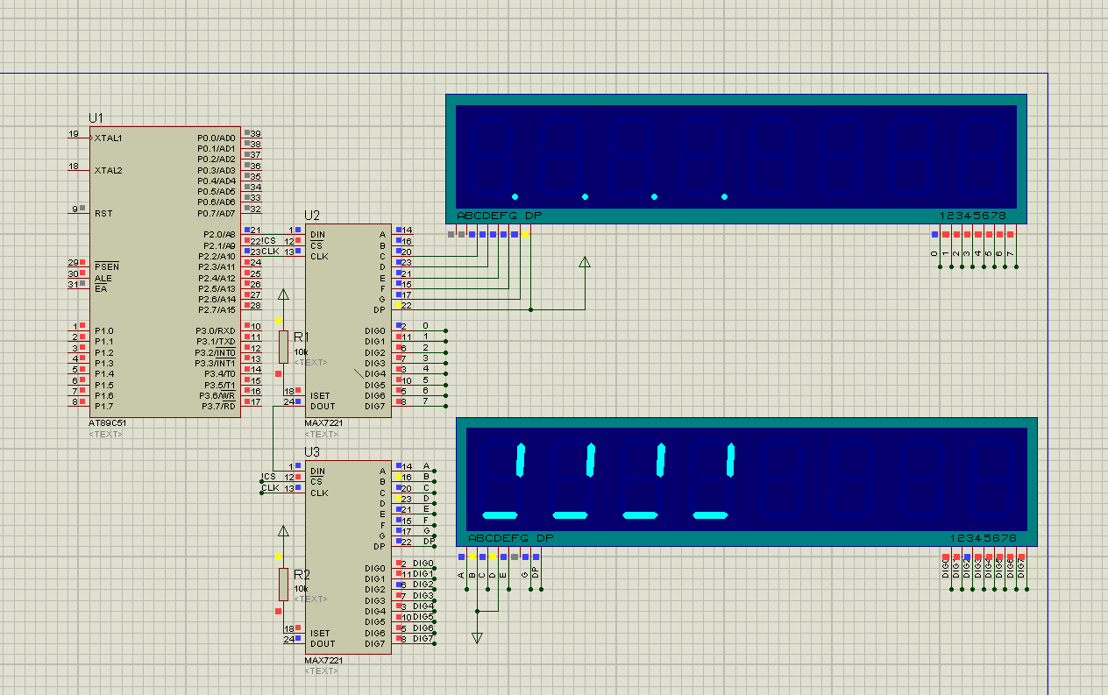Click the XTAL2 pin label on U1
This screenshot has height=695, width=1108.
[x=109, y=171]
